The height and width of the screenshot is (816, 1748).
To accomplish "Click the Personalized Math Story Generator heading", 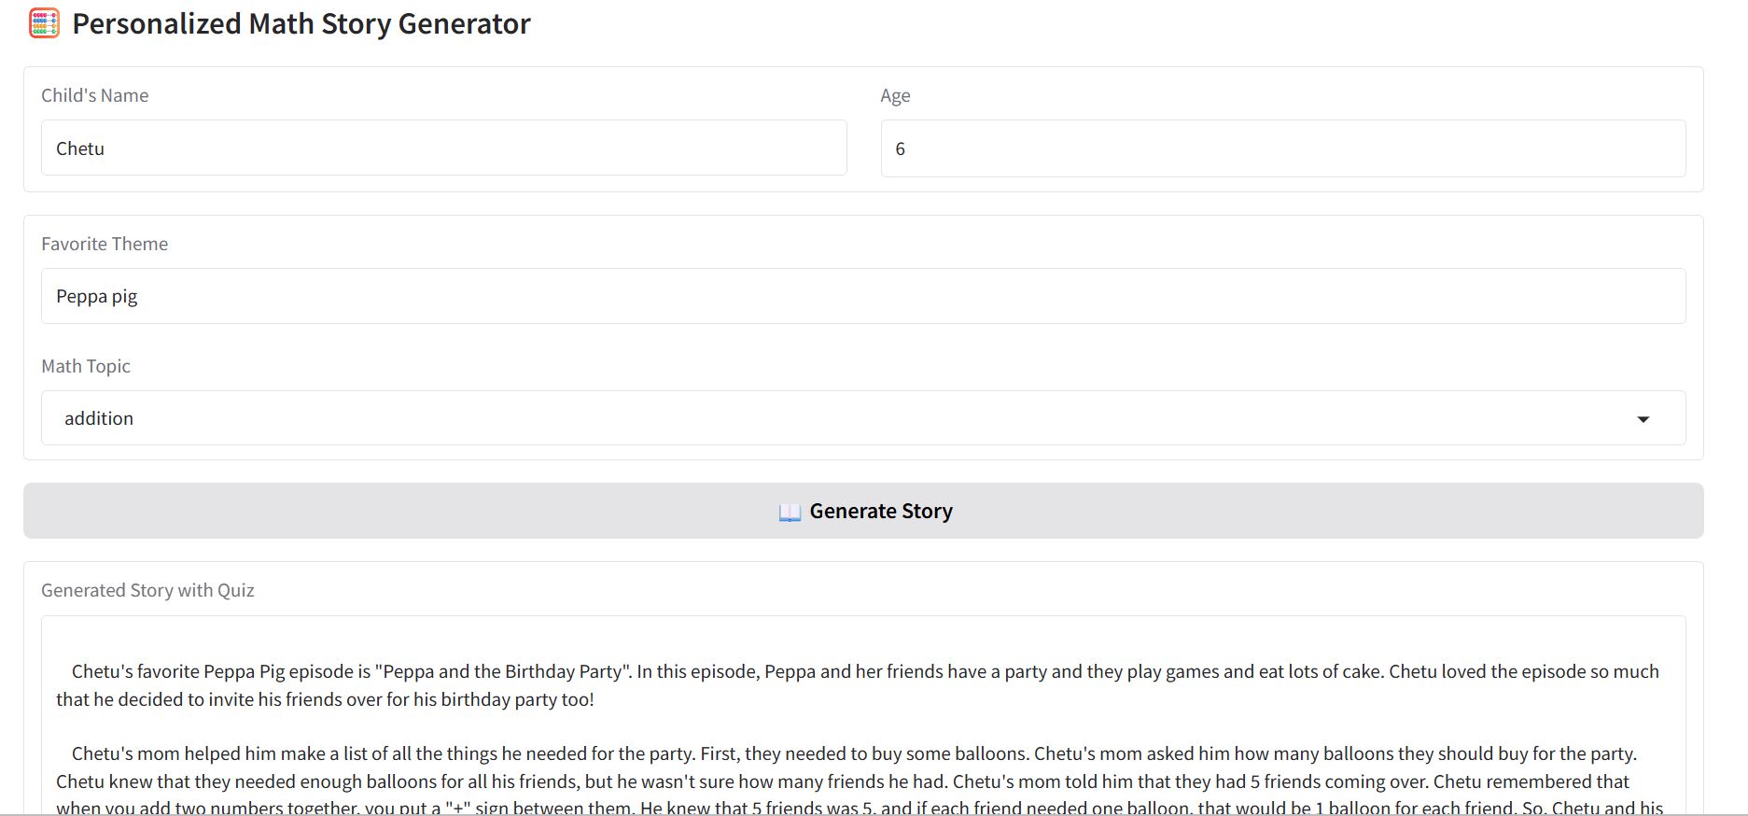I will [301, 23].
